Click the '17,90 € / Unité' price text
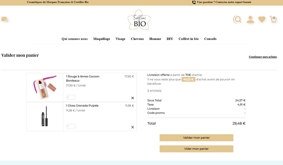Image resolution: width=283 pixels, height=165 pixels. 76,86
